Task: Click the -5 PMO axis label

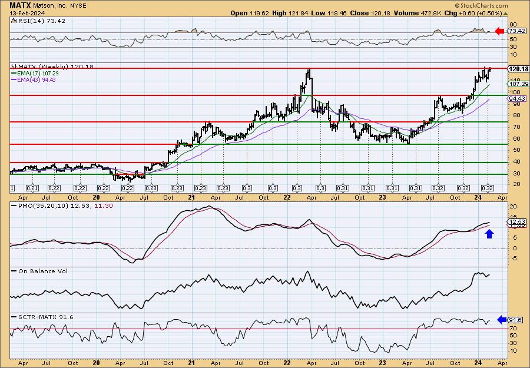Action: point(513,259)
